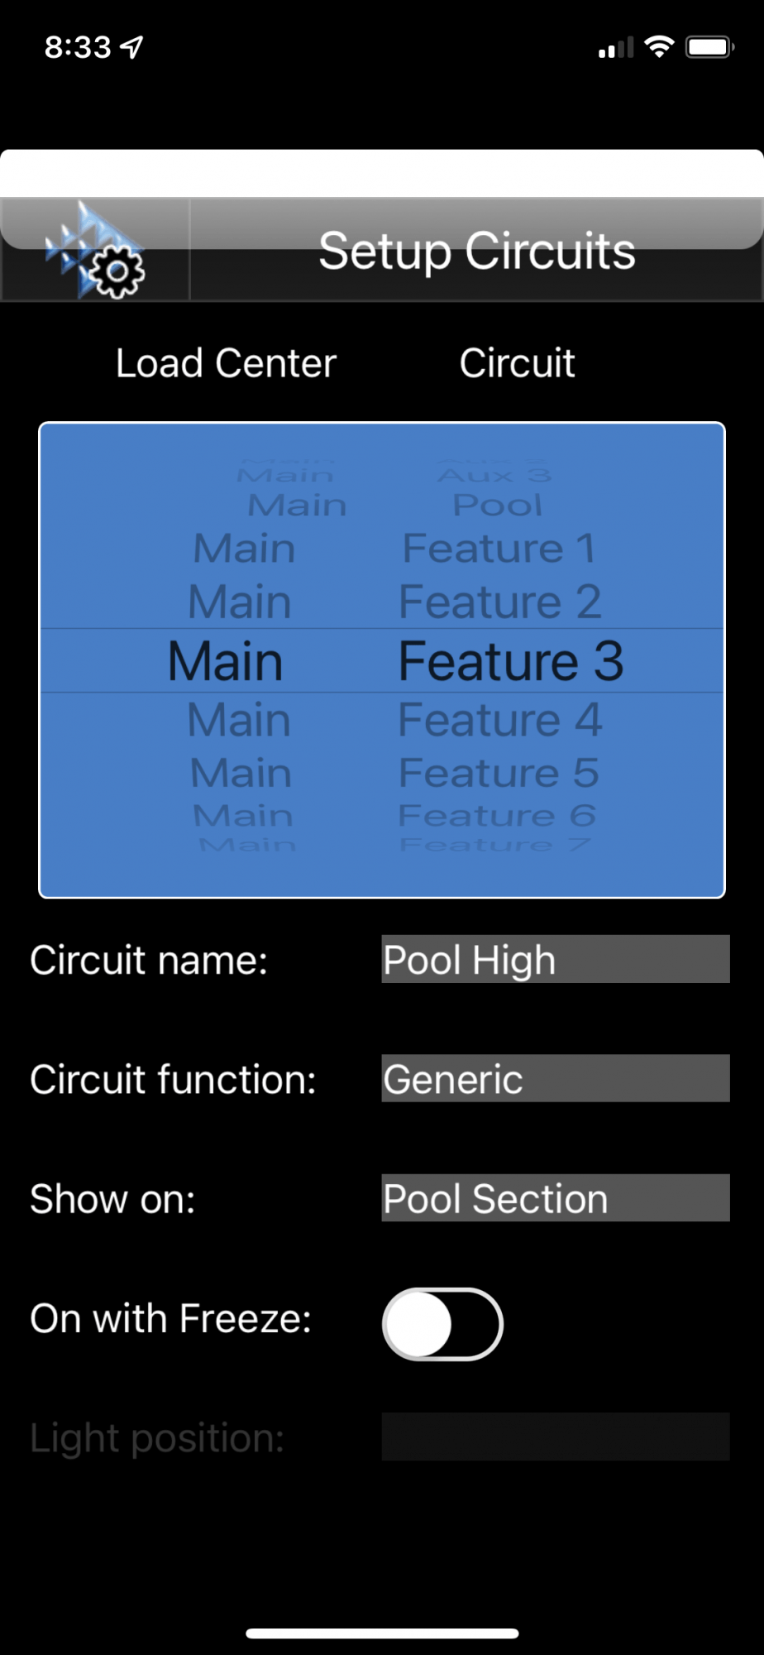
Task: Open the Show on Pool Section dropdown
Action: point(556,1197)
